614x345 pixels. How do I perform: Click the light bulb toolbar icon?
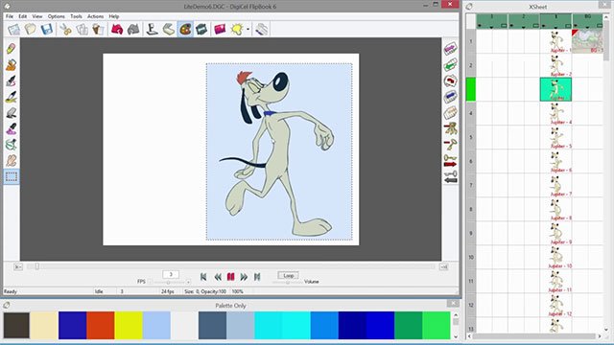[x=237, y=29]
